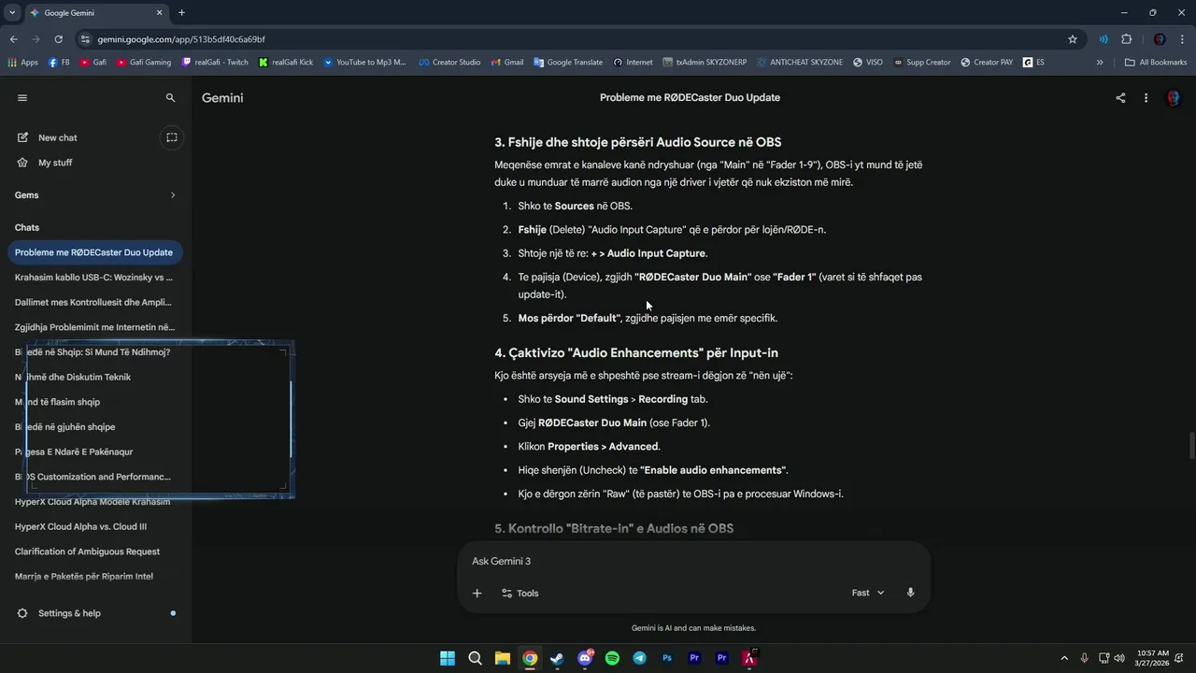This screenshot has width=1196, height=673.
Task: Show more bookmarks via double-chevron
Action: coord(1100,63)
